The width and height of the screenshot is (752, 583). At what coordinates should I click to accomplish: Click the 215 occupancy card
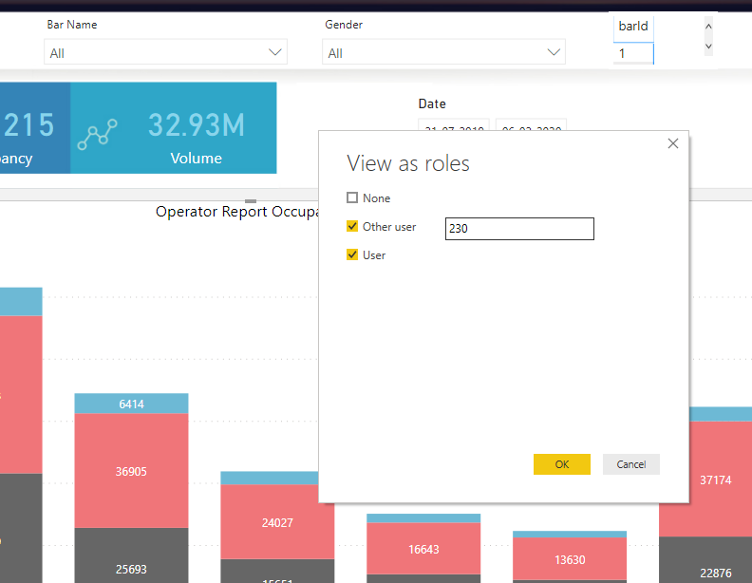(35, 128)
